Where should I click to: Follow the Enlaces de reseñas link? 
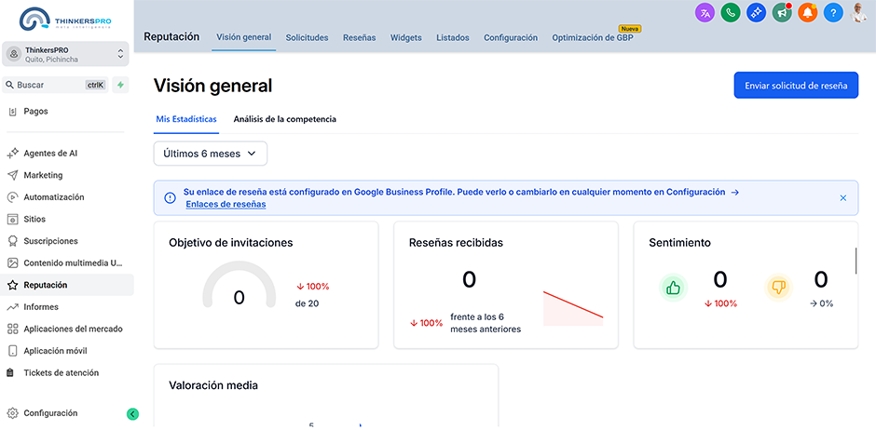coord(226,205)
